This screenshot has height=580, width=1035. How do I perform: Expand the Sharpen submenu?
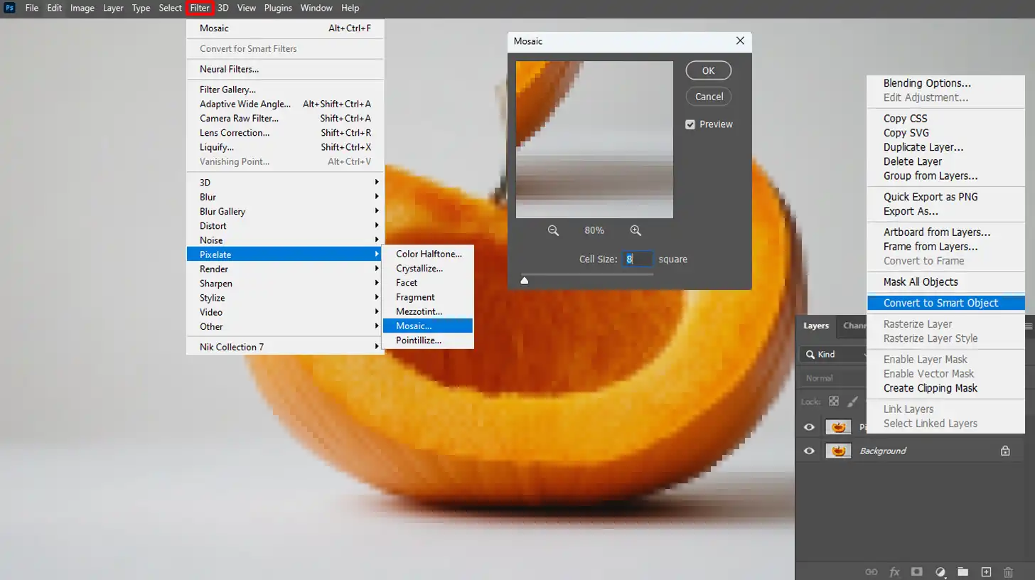coord(285,283)
